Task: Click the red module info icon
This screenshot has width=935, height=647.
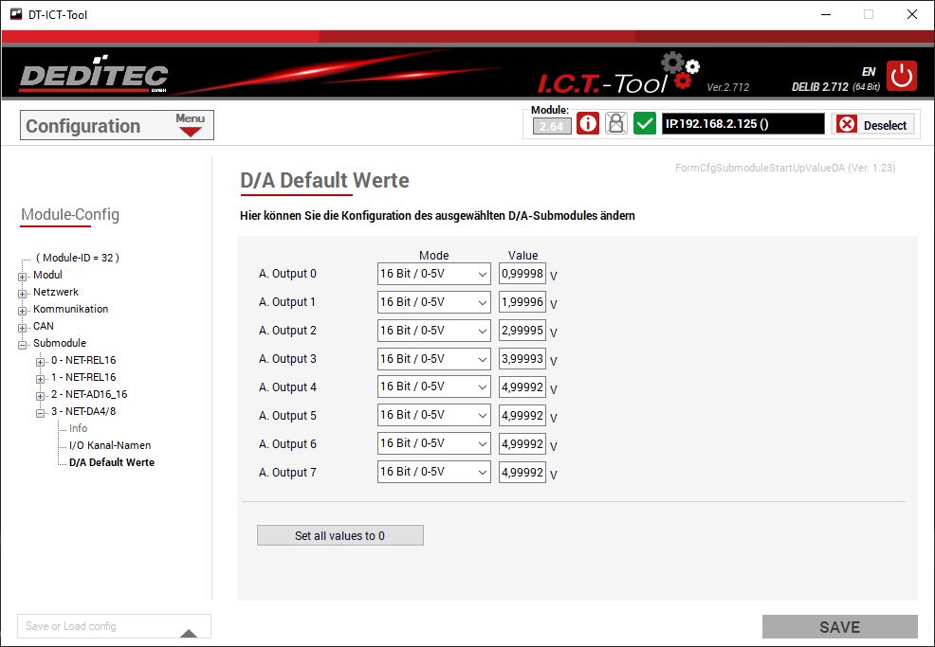Action: coord(588,124)
